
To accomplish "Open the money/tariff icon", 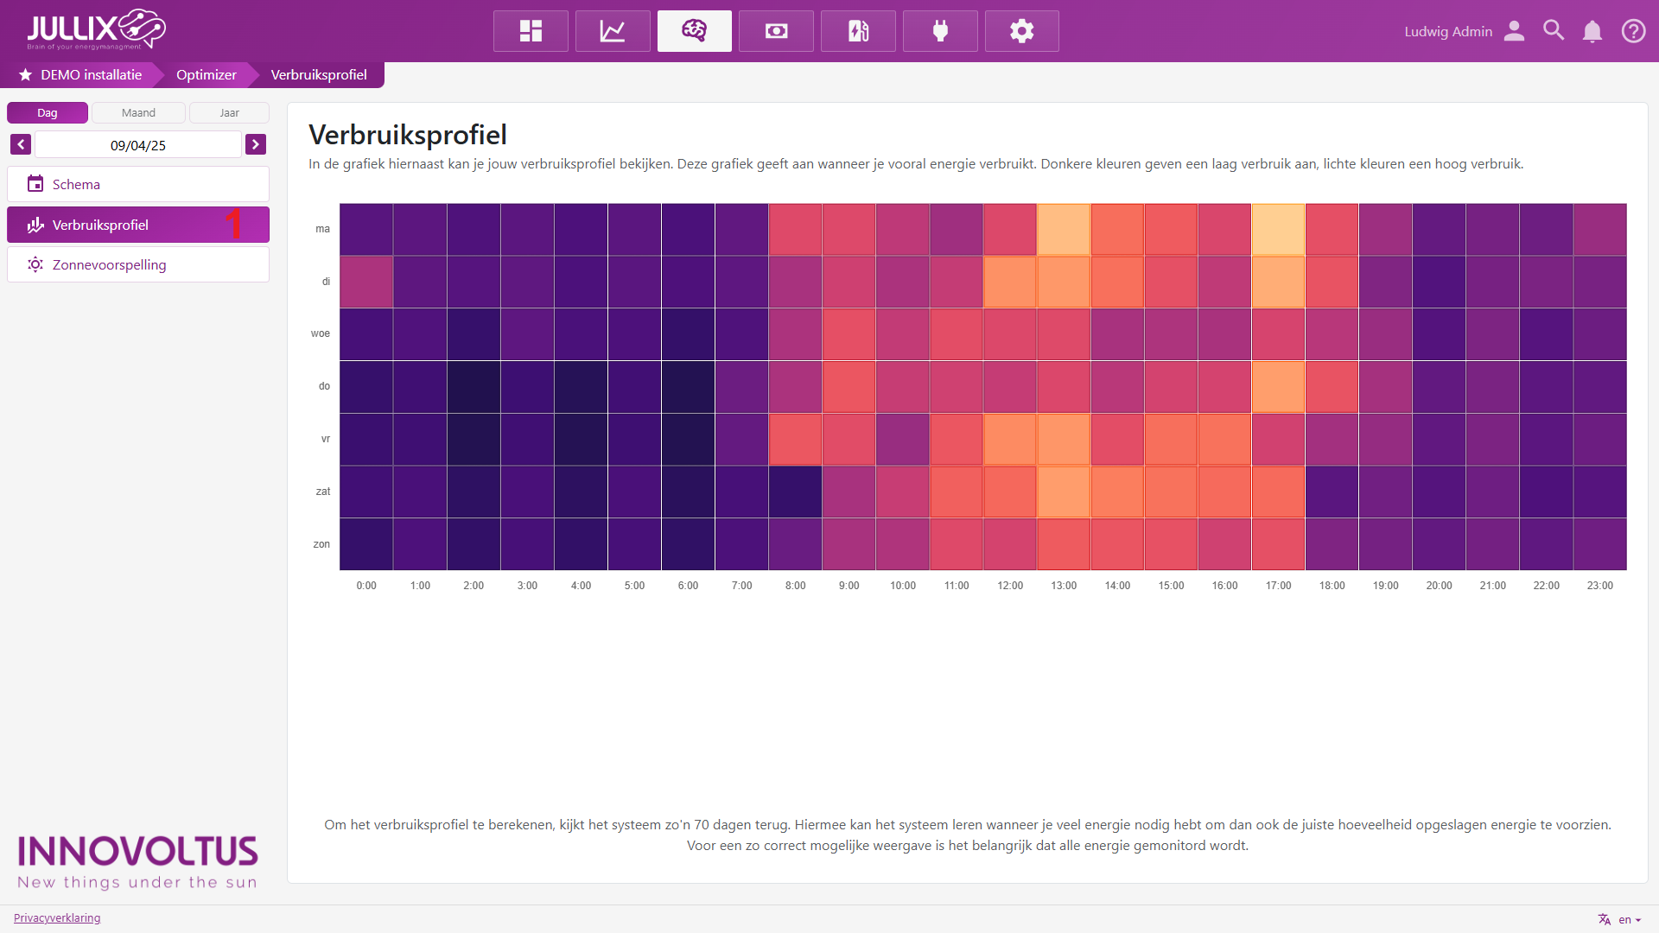I will pos(776,31).
